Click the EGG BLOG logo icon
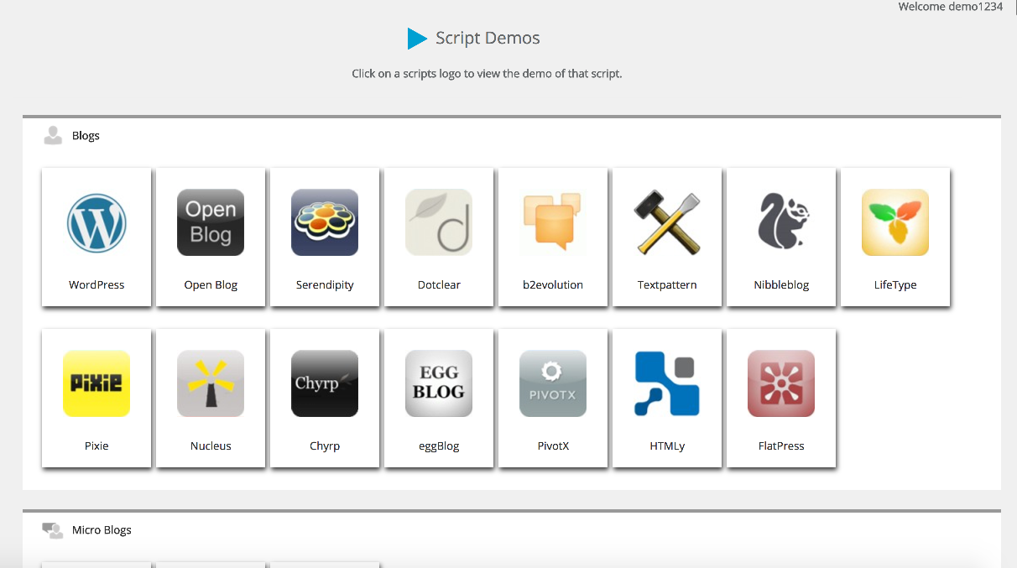The image size is (1017, 568). (x=439, y=383)
